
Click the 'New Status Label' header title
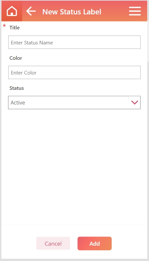click(72, 12)
